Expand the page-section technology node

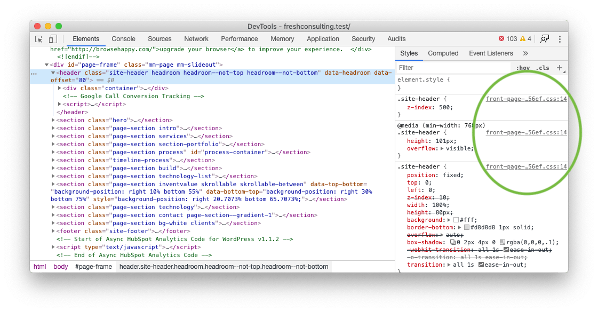coord(53,207)
